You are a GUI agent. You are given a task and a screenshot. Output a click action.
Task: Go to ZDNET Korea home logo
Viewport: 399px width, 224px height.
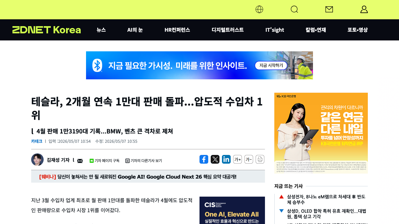[x=46, y=30]
